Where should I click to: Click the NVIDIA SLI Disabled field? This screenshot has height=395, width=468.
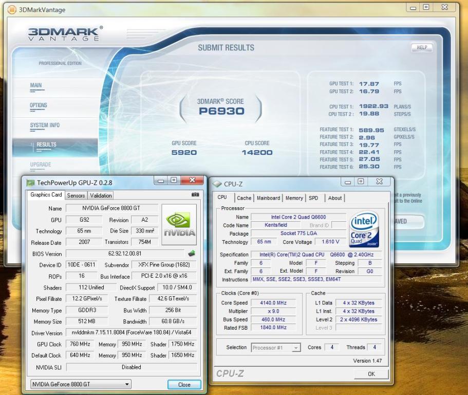(132, 367)
